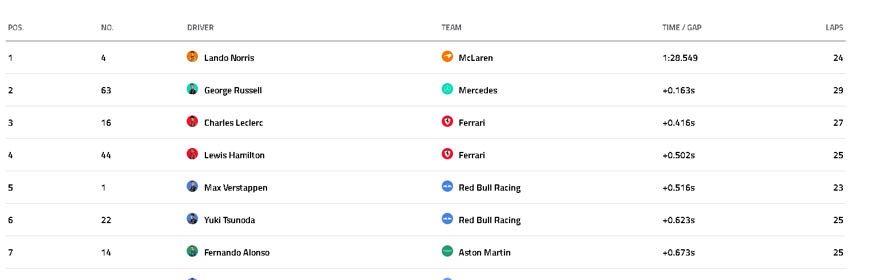Click Max Verstappen driver avatar icon
The image size is (880, 280).
click(x=192, y=186)
